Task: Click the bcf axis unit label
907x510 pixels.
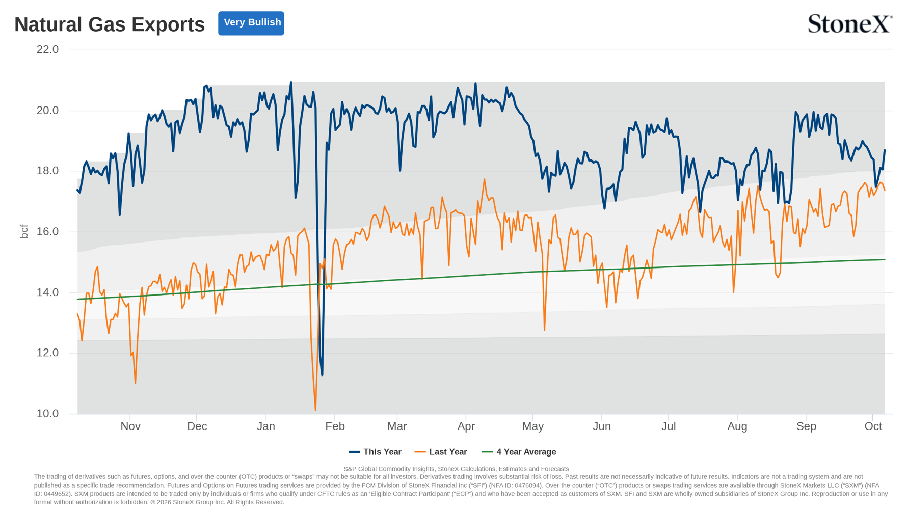Action: click(23, 231)
